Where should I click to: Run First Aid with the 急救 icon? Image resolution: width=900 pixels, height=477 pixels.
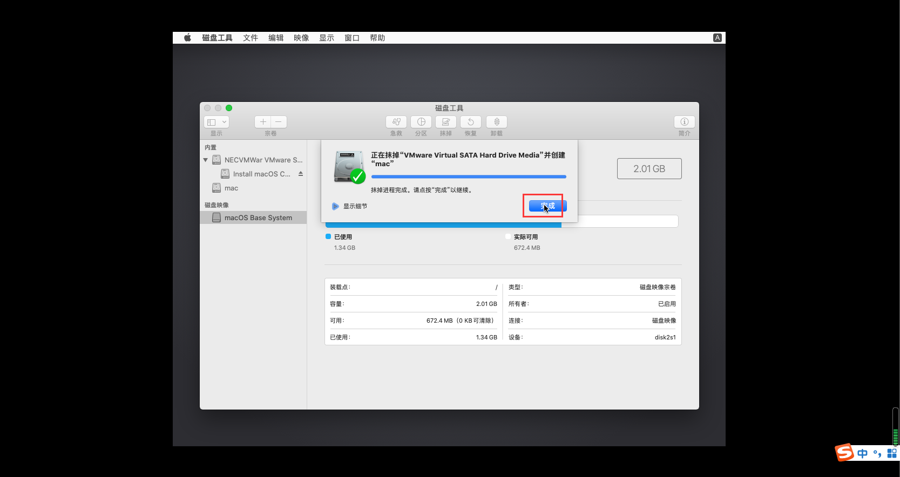pyautogui.click(x=396, y=122)
